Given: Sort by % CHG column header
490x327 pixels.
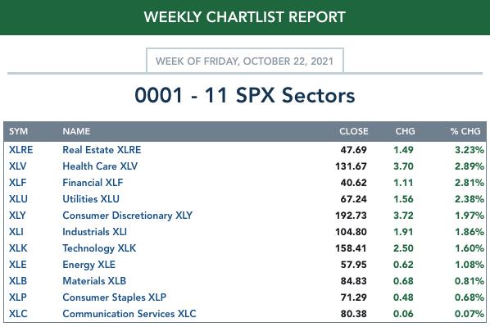Looking at the screenshot, I should click(465, 131).
